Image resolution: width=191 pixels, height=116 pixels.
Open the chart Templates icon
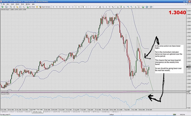pos(151,7)
